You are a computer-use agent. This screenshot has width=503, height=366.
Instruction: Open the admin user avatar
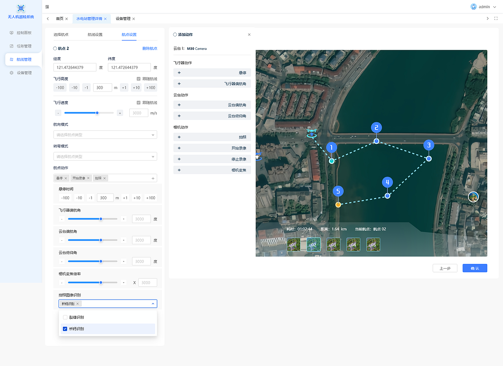coord(474,7)
